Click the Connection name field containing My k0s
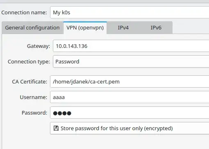Viewport: 209px width, 149px height. pyautogui.click(x=129, y=12)
